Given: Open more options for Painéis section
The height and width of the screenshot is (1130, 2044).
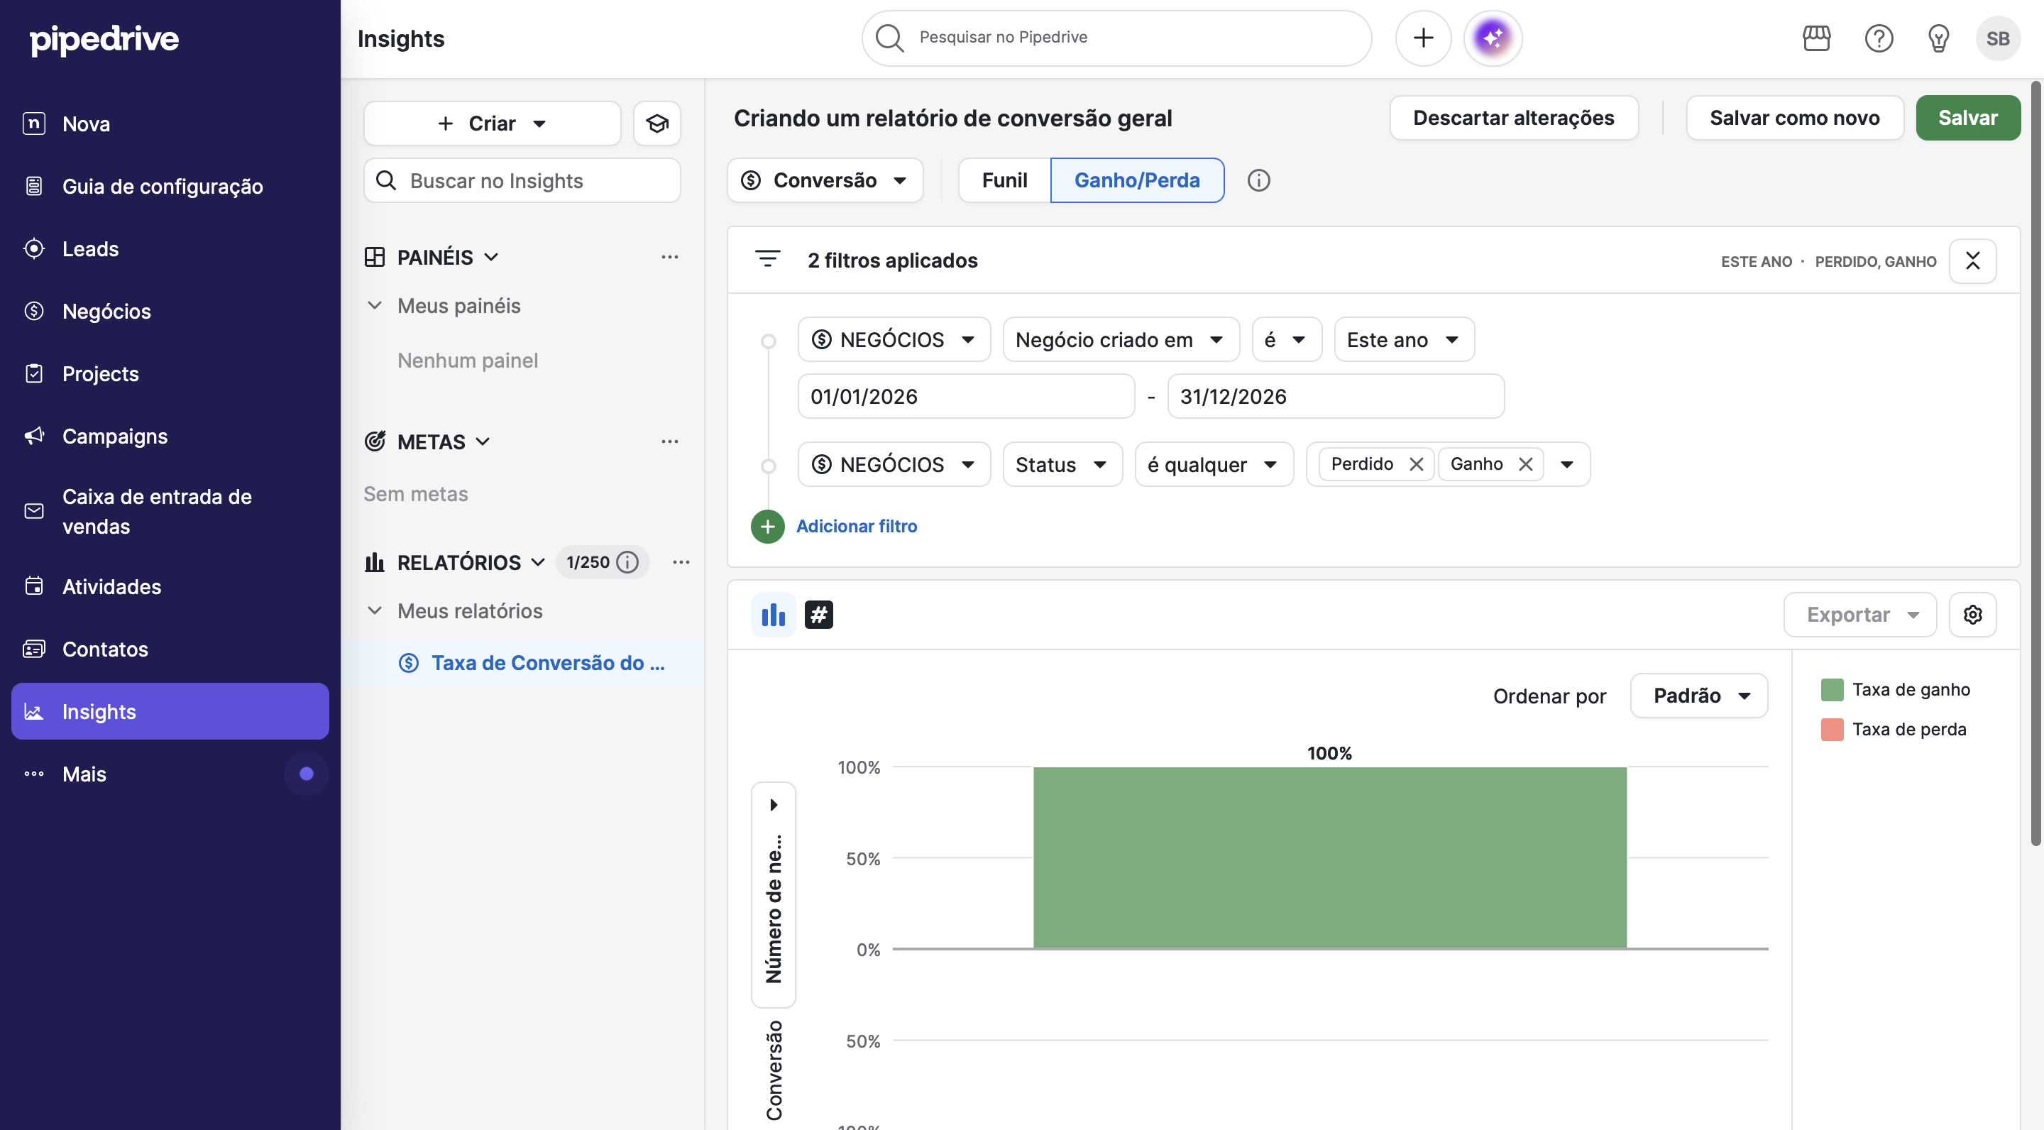Looking at the screenshot, I should click(670, 257).
